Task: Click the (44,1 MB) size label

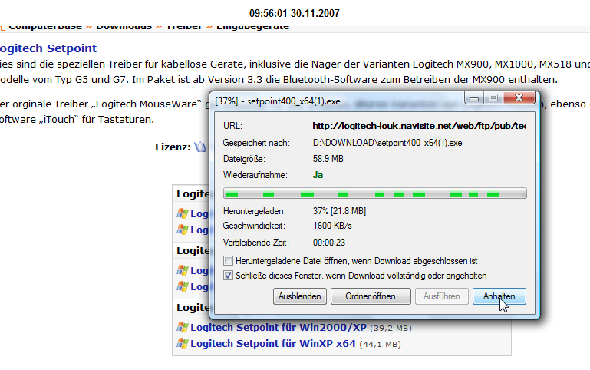Action: click(x=380, y=345)
